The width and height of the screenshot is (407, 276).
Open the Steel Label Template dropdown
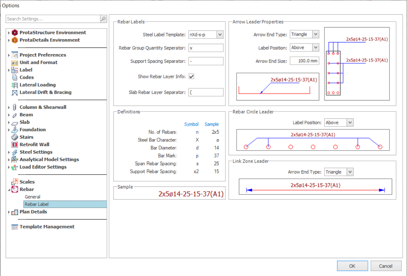tap(220, 34)
